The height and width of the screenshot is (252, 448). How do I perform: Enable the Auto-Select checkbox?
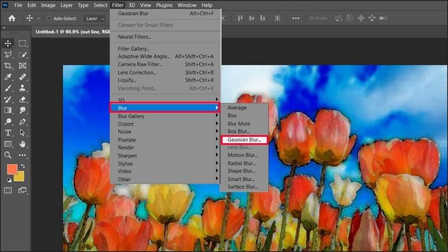coord(49,19)
